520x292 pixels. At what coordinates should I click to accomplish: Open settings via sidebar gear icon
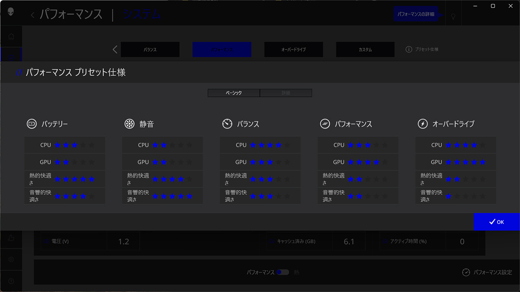click(x=11, y=259)
